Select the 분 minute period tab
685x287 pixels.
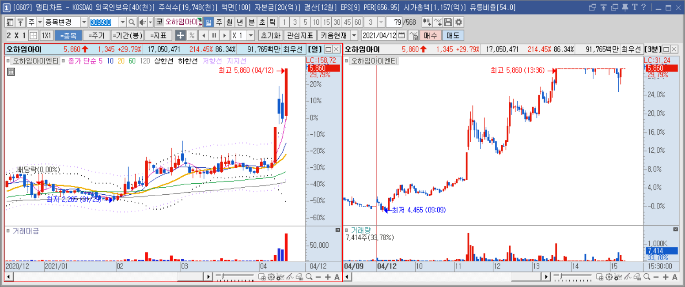(251, 22)
